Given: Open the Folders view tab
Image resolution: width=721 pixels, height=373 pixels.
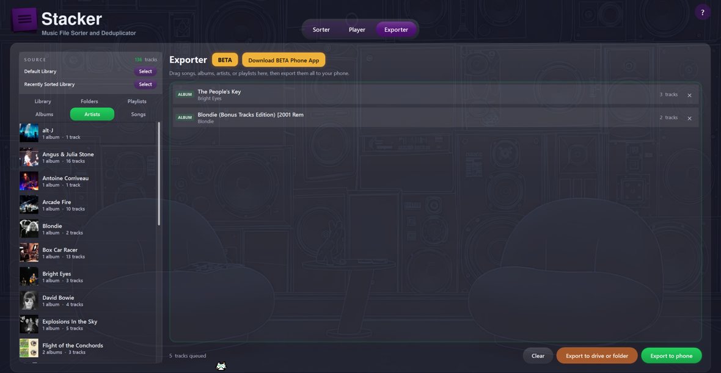Looking at the screenshot, I should (x=89, y=101).
